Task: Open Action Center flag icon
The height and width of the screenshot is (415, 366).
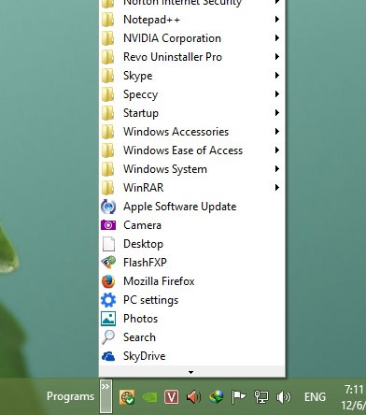Action: click(238, 397)
